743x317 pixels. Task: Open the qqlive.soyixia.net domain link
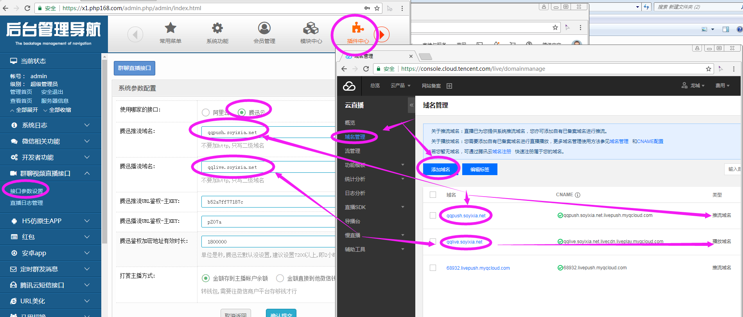tap(465, 242)
